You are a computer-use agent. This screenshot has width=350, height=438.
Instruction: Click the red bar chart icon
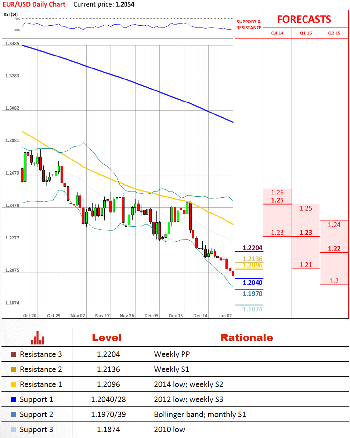(x=37, y=338)
